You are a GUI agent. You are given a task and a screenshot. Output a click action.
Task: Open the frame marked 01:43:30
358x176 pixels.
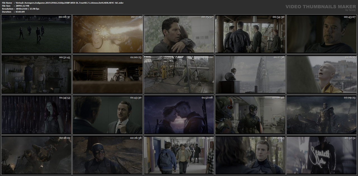(108, 114)
